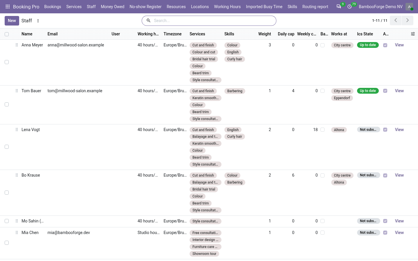Image resolution: width=418 pixels, height=261 pixels.
Task: Click View link for Mia Chen
Action: [399, 233]
